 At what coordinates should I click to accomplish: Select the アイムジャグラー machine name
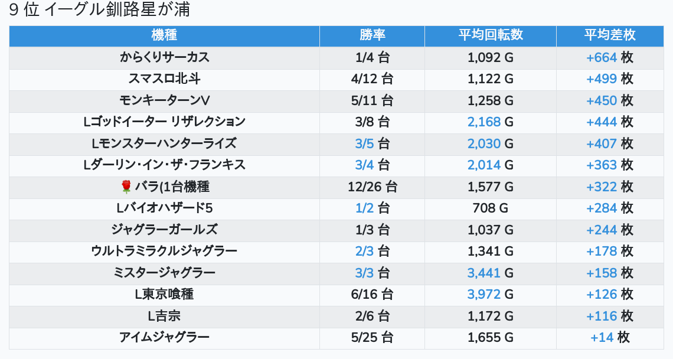164,338
